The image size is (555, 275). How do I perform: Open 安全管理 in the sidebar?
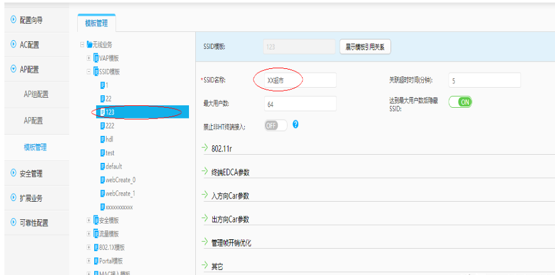(37, 174)
